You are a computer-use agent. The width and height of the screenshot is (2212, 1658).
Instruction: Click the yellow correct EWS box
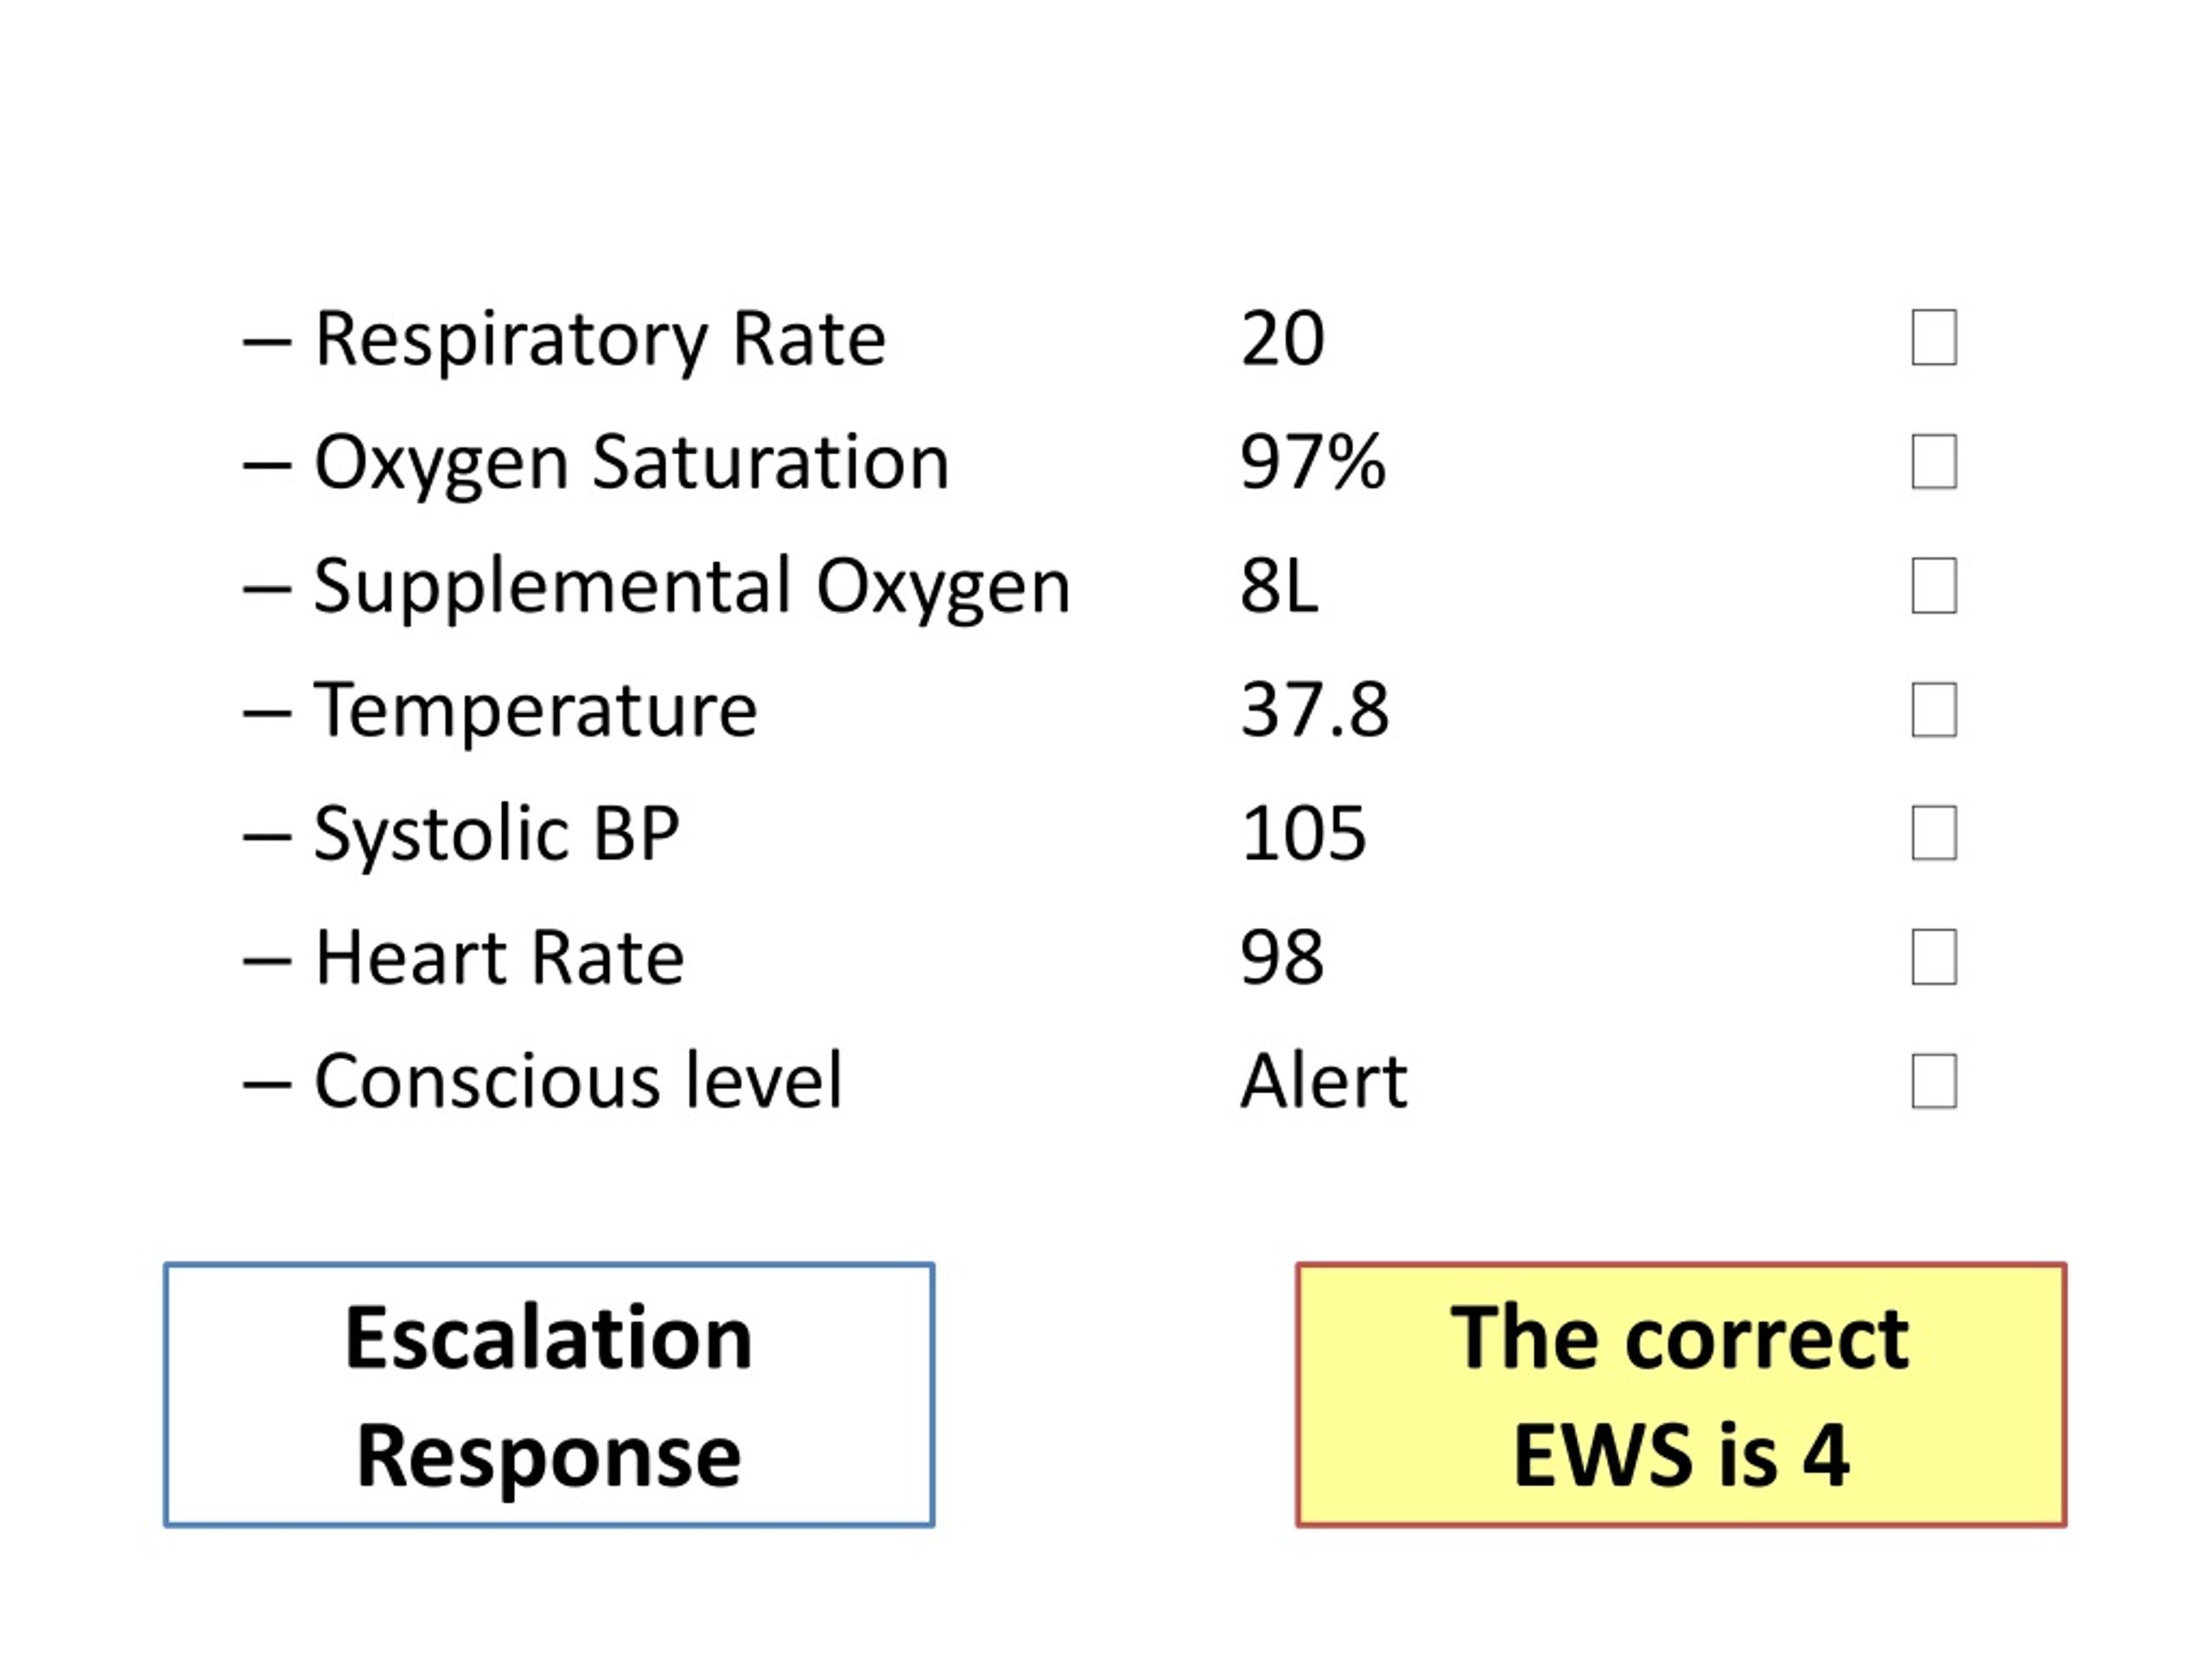coord(1681,1394)
